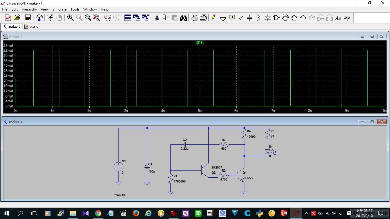Add text with the Aa tool

click(x=338, y=18)
